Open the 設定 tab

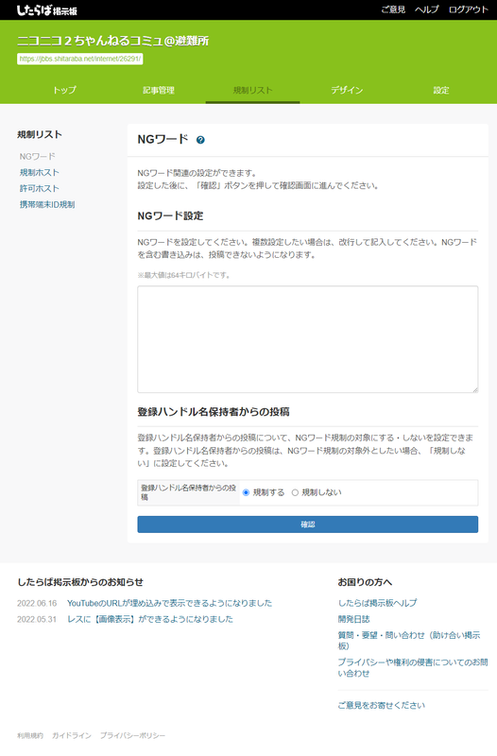441,90
